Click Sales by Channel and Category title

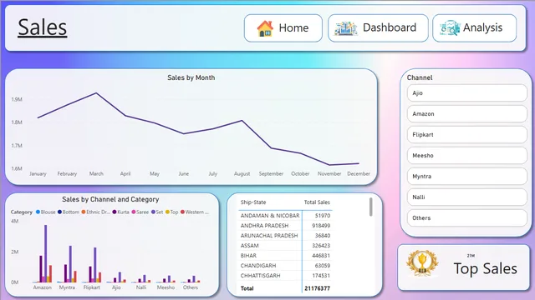(x=110, y=199)
